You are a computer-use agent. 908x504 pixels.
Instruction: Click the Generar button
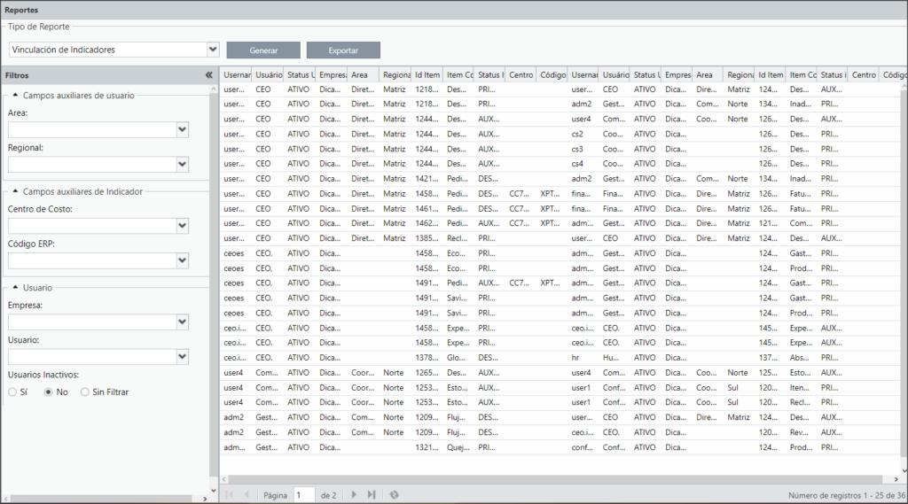click(263, 50)
